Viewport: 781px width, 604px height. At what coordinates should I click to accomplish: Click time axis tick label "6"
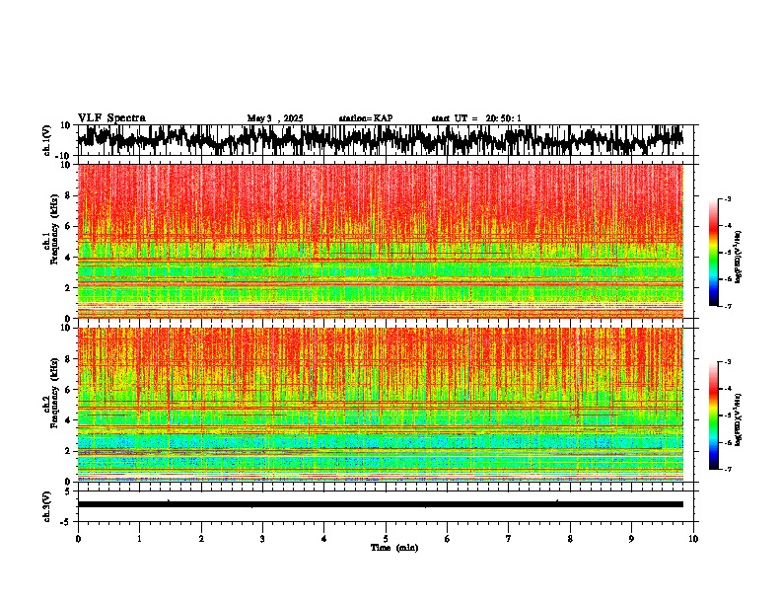tap(448, 539)
